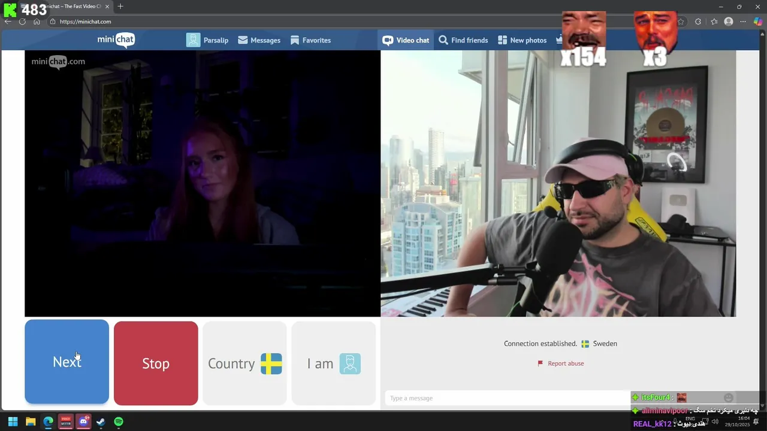The width and height of the screenshot is (767, 431).
Task: Click the Microsoft Edge taskbar icon
Action: pos(48,421)
